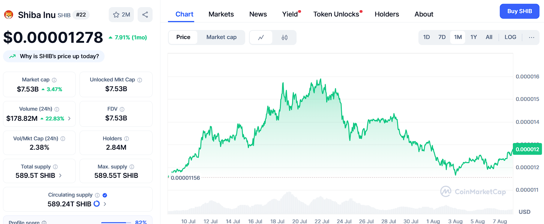Screen dimensions: 544x224
Task: Add SHIB to watchlist with star button
Action: click(121, 15)
